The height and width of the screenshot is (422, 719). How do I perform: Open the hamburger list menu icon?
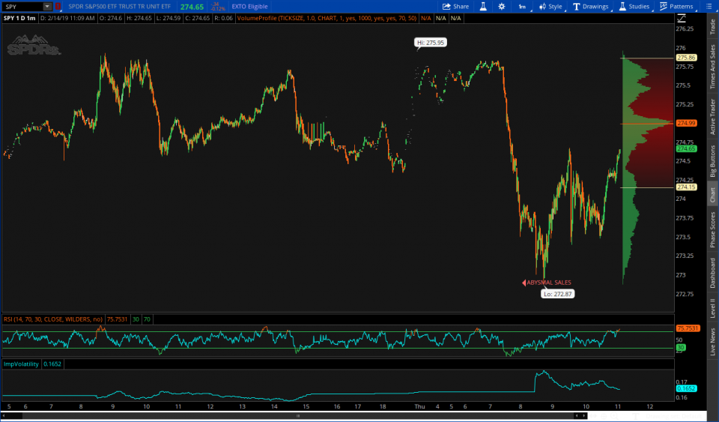[x=708, y=7]
